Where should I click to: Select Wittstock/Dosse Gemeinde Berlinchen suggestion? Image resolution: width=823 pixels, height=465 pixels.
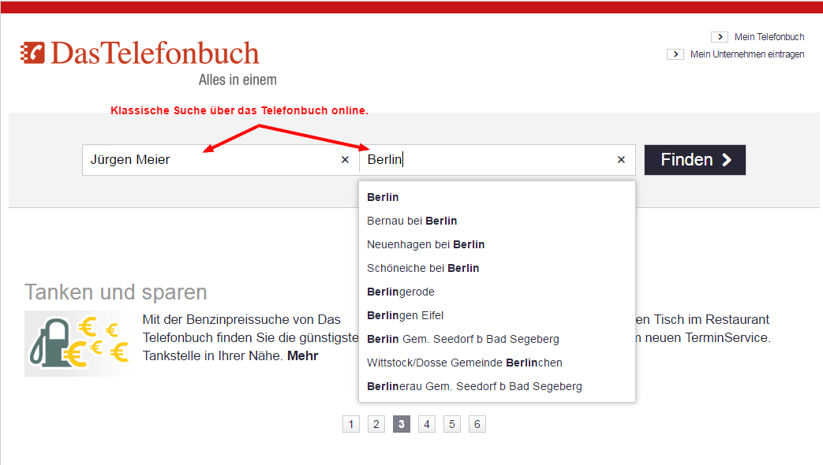pos(464,363)
